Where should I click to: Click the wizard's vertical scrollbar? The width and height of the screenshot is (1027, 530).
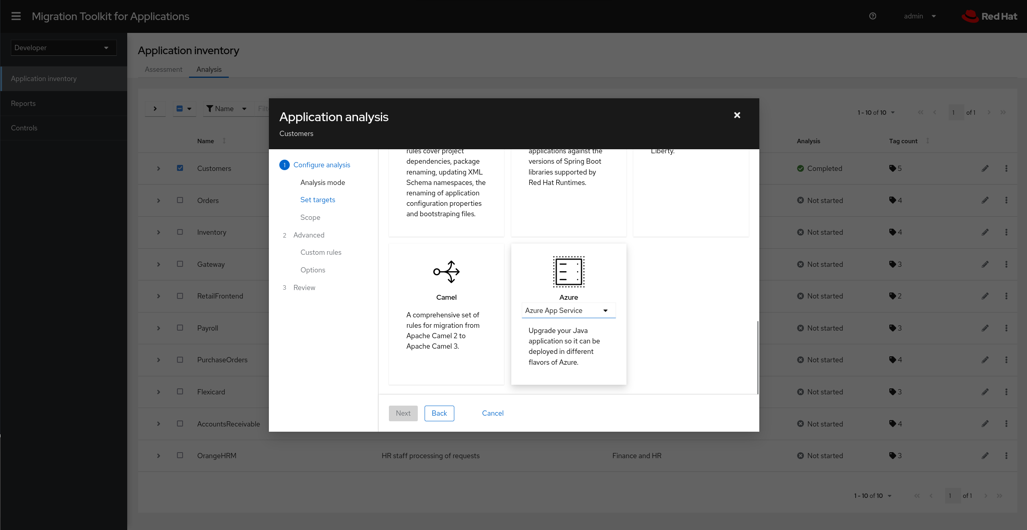(757, 357)
